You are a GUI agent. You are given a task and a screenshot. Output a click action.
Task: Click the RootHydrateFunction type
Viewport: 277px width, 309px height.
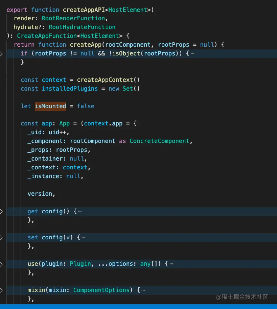82,27
